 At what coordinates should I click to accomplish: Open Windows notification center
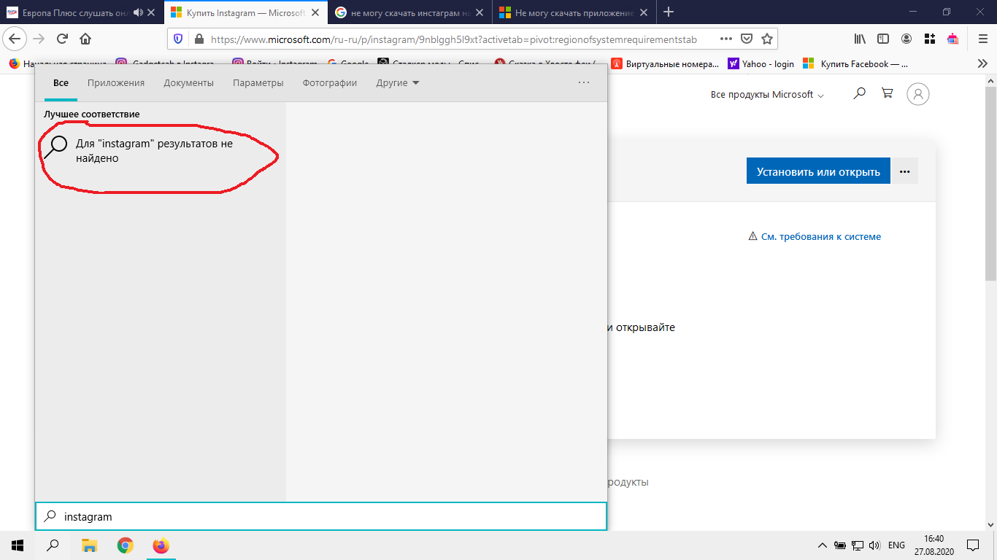973,545
